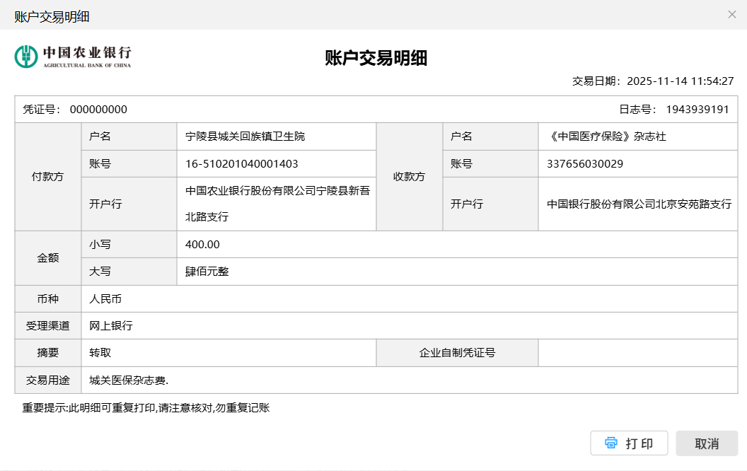
Task: Close the 账户交易明细 dialog with X
Action: pyautogui.click(x=732, y=14)
